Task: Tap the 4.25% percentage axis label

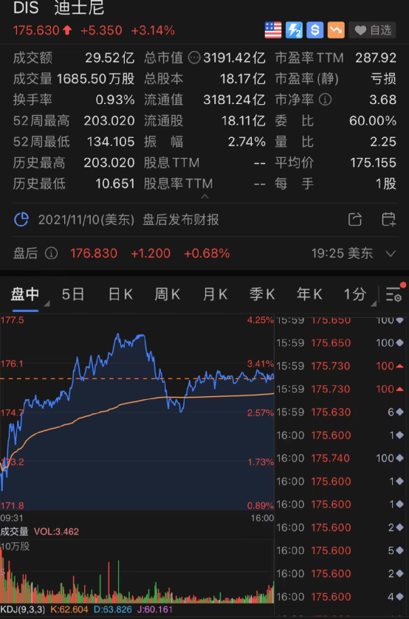Action: pyautogui.click(x=260, y=319)
